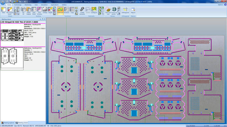Click 'CNC : 1050_demo' in nesting details

coord(30,32)
